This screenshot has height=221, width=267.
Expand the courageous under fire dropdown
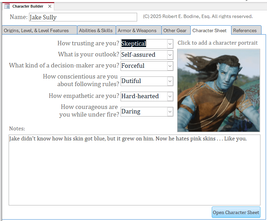click(170, 112)
